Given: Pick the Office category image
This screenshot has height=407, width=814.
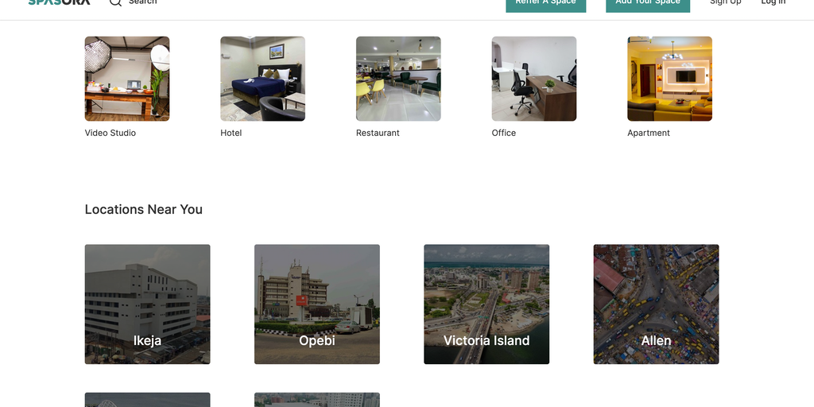Looking at the screenshot, I should point(534,79).
